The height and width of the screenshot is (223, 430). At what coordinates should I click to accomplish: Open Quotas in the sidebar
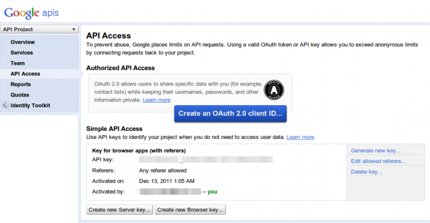tap(20, 95)
